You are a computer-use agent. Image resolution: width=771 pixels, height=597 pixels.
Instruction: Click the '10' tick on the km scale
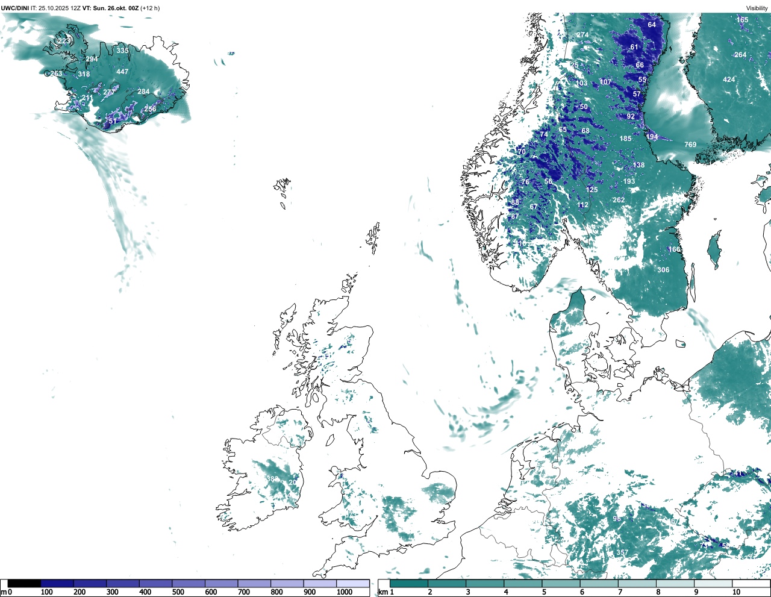point(736,592)
